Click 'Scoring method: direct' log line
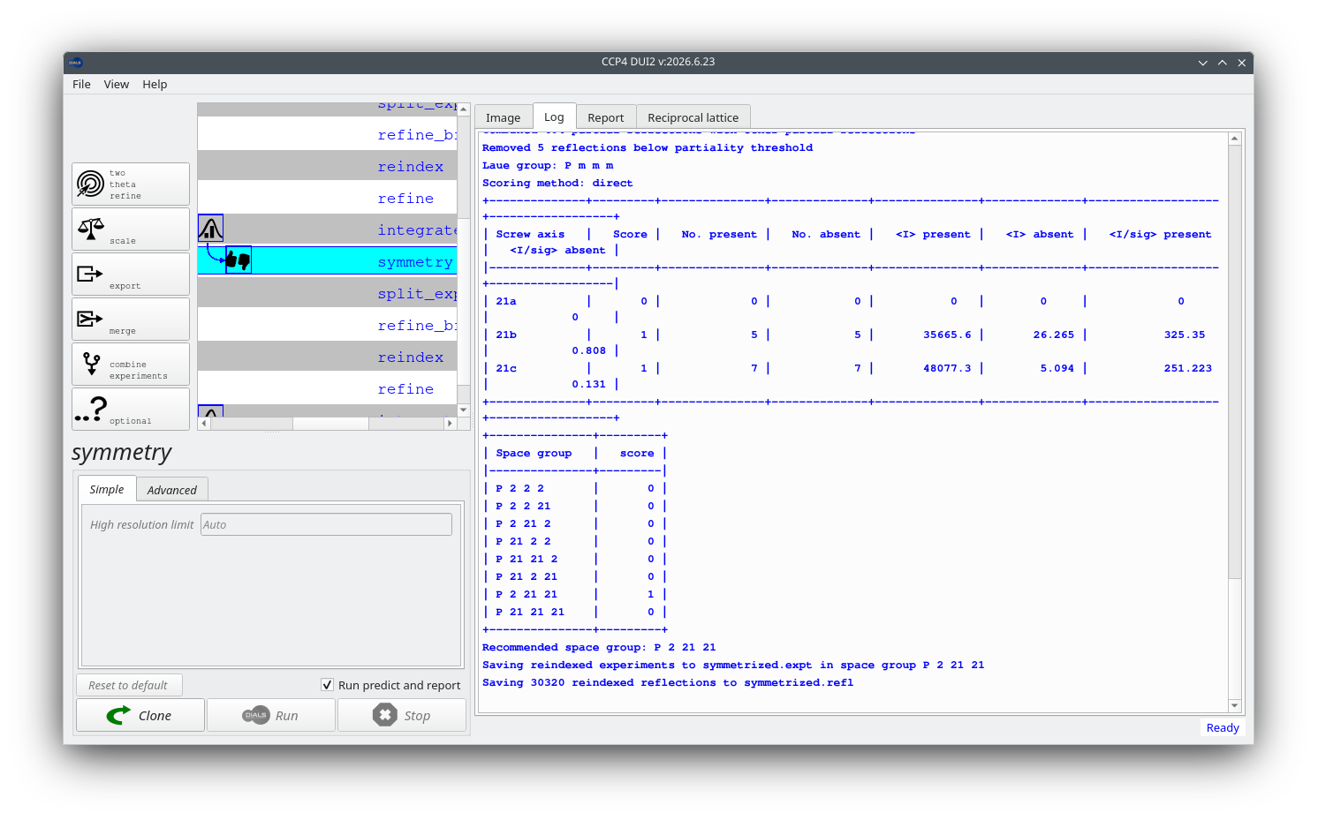This screenshot has width=1318, height=820. (557, 183)
